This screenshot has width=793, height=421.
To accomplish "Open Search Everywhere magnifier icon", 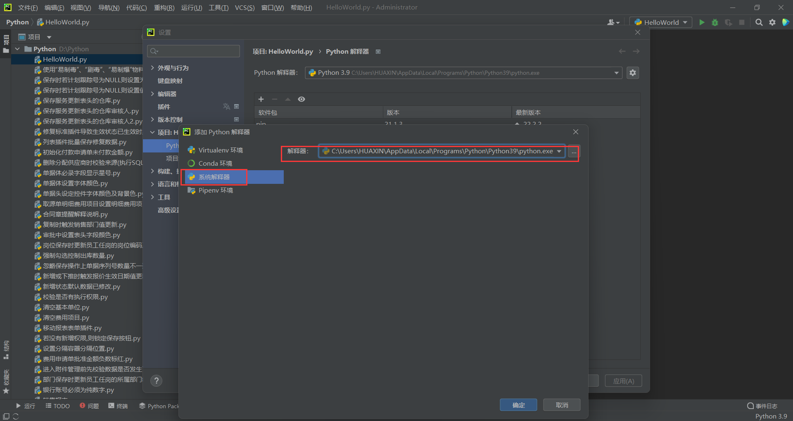I will coord(759,22).
